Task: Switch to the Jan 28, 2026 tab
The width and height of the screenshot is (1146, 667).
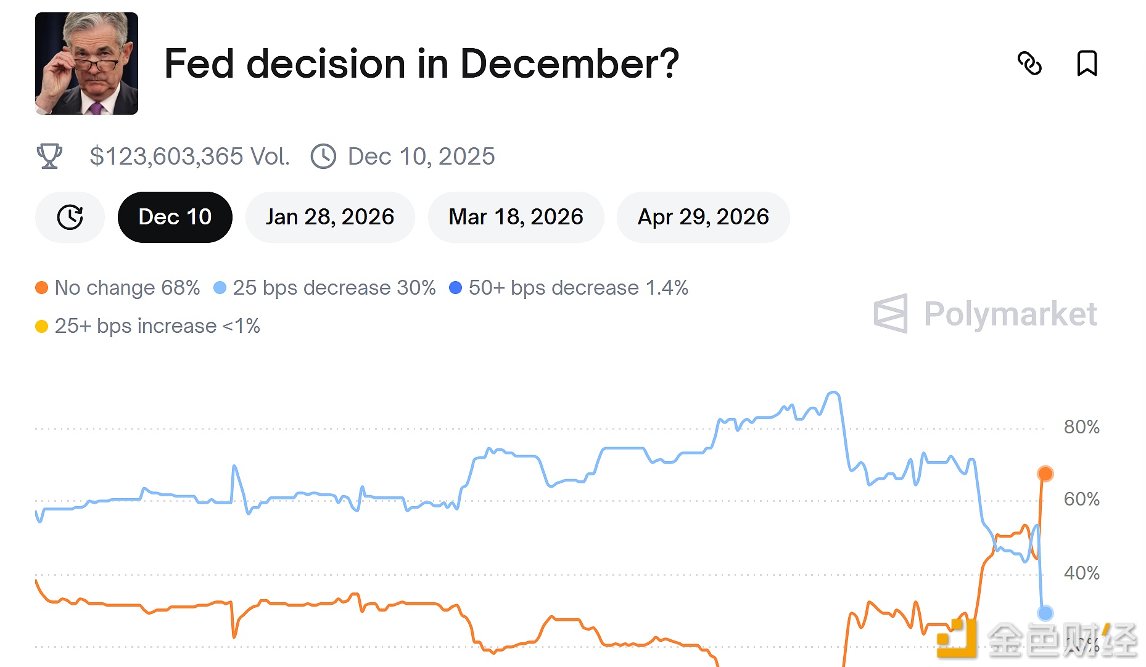Action: [331, 216]
